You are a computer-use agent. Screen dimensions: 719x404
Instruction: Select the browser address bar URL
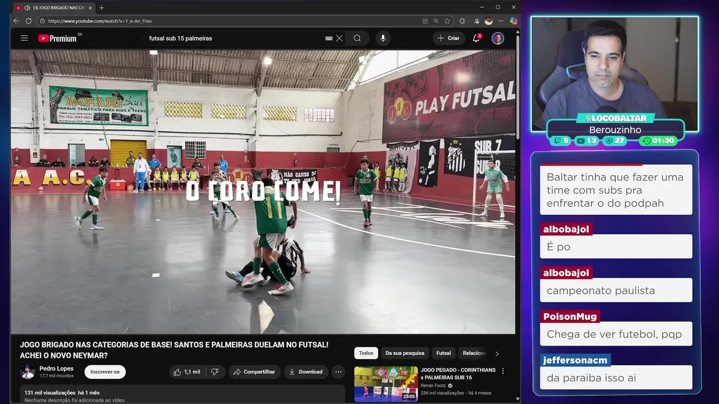(100, 21)
